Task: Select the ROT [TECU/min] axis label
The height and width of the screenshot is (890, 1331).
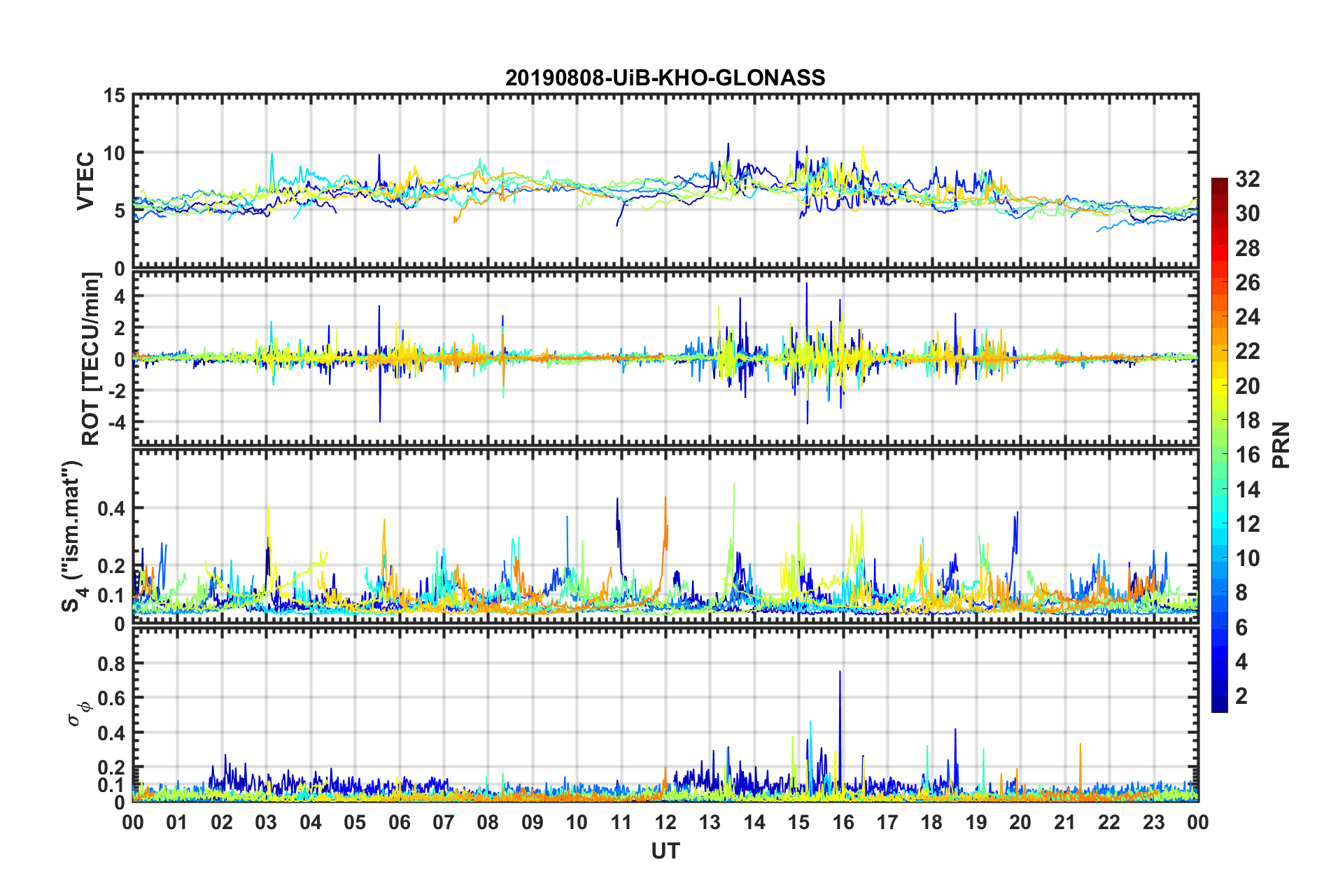Action: (91, 359)
